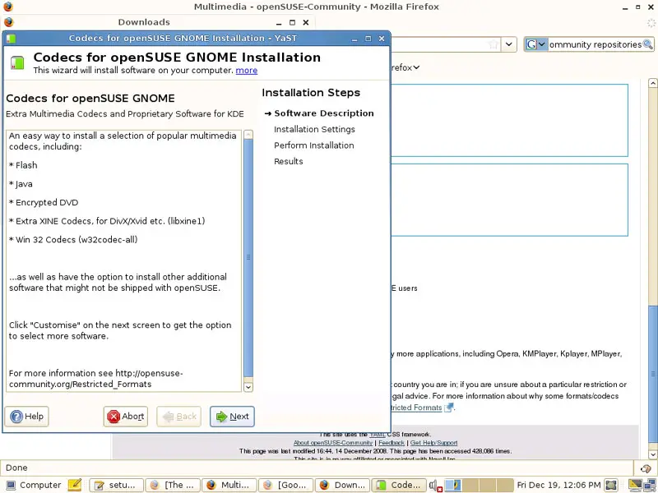Click the YaST package icon beside wizard heading
Viewport: 658px width, 493px height.
point(17,62)
